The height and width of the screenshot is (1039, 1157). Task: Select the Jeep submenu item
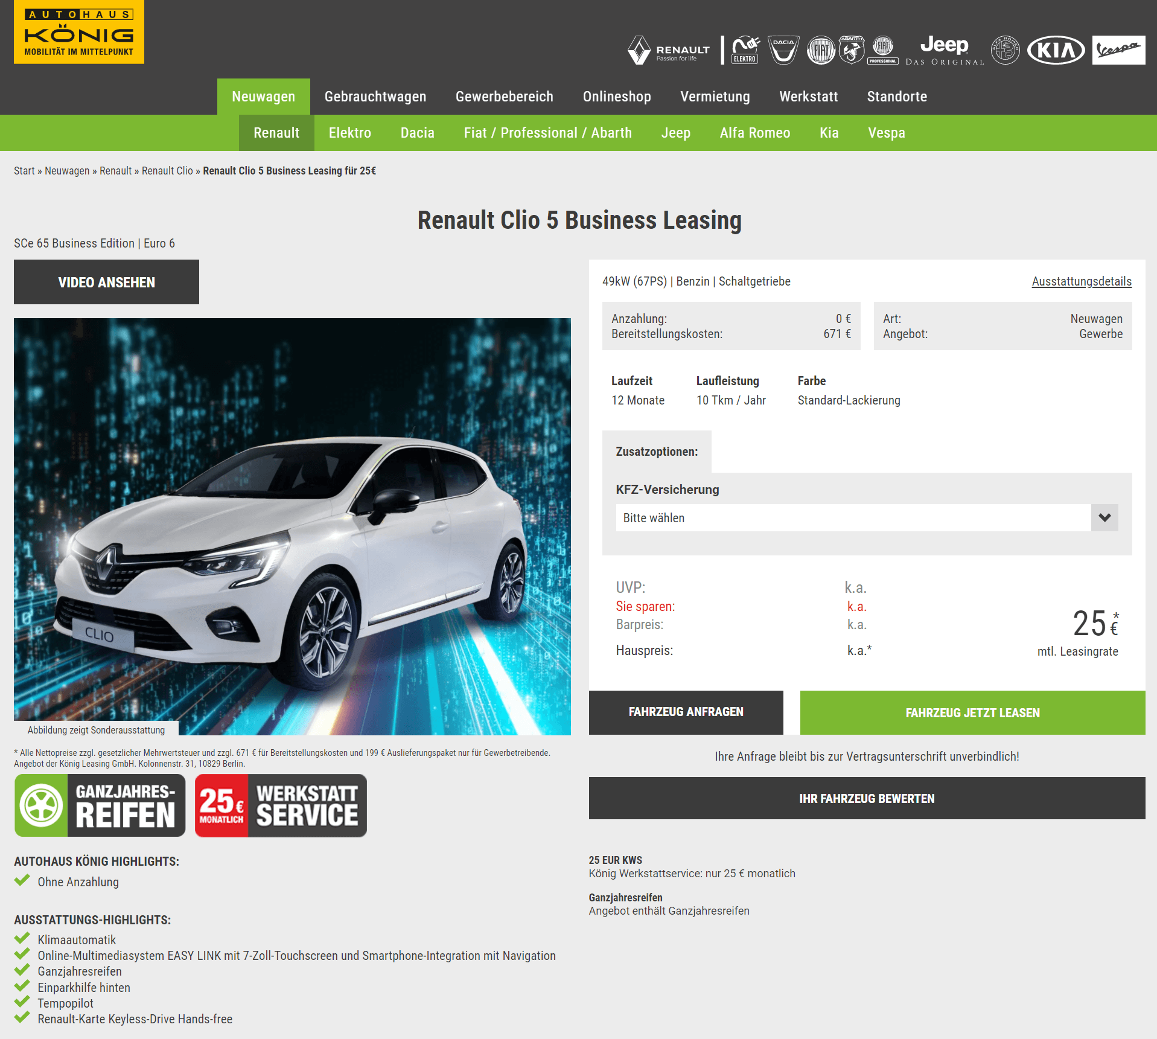[x=676, y=133]
